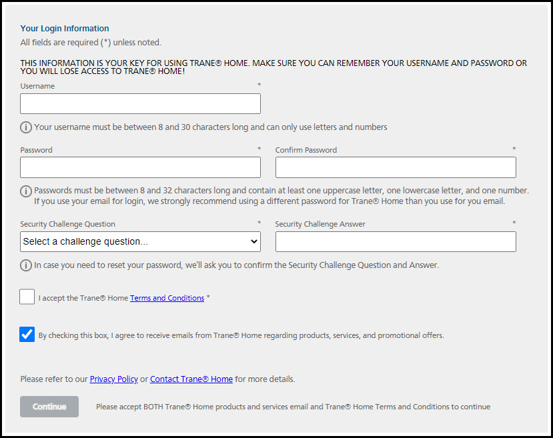Viewport: 553px width, 438px height.
Task: Select the Confirm Password text box
Action: pyautogui.click(x=396, y=167)
